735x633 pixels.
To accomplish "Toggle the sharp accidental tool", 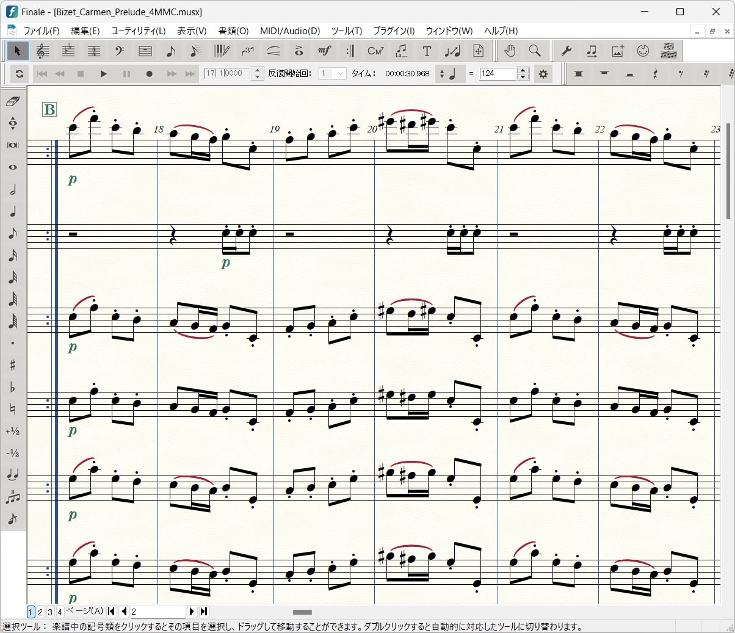I will (x=13, y=365).
